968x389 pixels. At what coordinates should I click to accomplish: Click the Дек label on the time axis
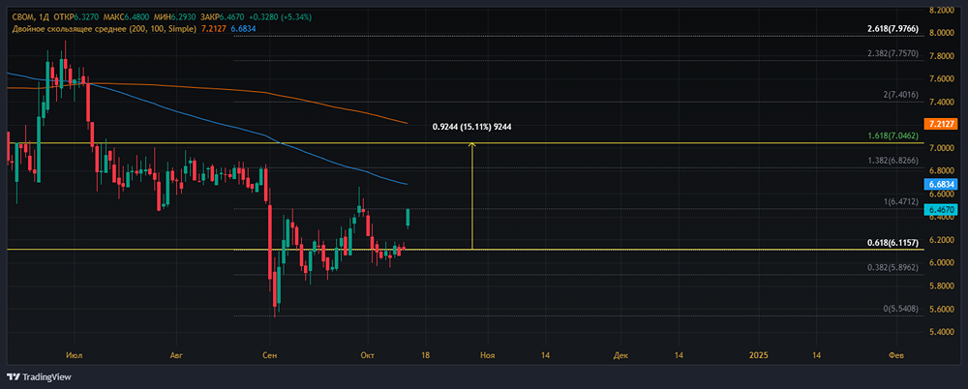(621, 356)
